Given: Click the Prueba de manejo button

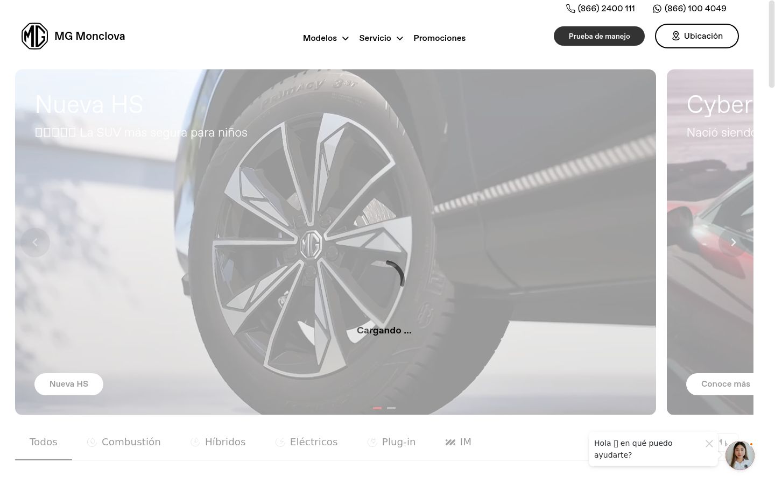Looking at the screenshot, I should (599, 36).
